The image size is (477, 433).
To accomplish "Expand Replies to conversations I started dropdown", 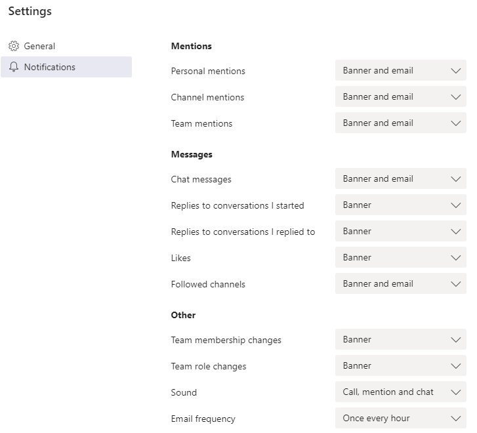I will point(401,205).
